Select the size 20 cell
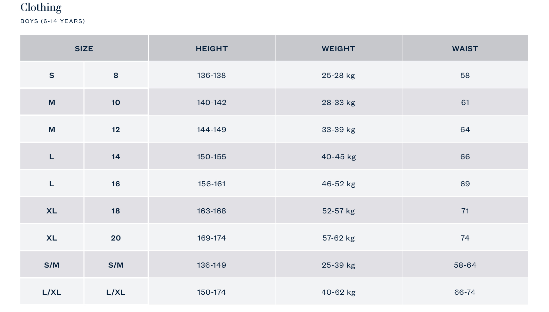This screenshot has height=312, width=549. coord(116,238)
